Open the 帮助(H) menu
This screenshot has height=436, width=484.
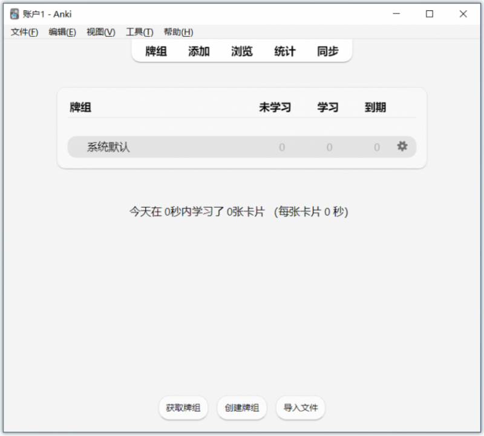tap(178, 32)
